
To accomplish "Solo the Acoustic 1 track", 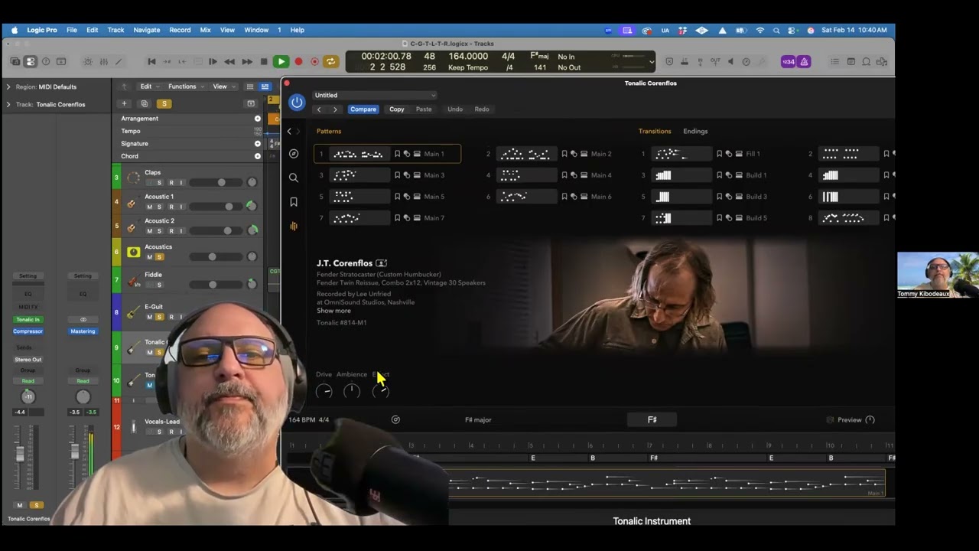I will [x=159, y=207].
